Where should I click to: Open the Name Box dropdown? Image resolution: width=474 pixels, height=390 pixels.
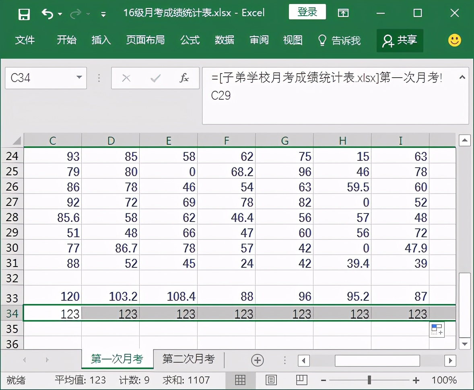coord(79,78)
